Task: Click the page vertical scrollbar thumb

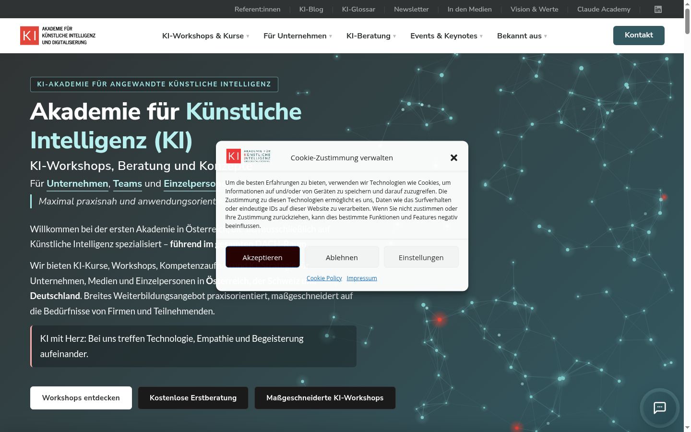Action: [687, 21]
